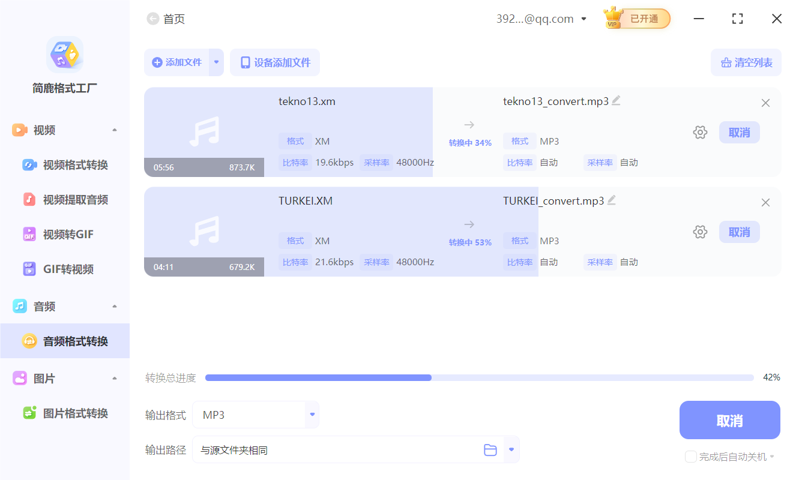
Task: Remove TURKEI.XM with its X button
Action: click(765, 202)
